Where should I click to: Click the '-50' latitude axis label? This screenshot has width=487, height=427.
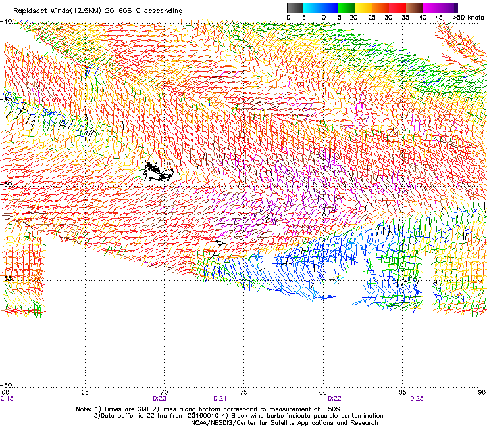click(6, 184)
